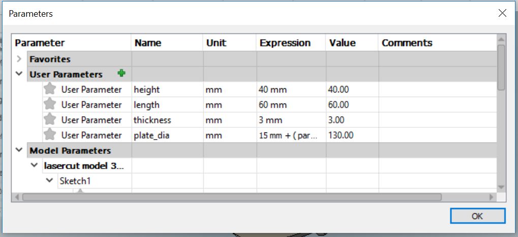
Task: Click the Model Parameters group label
Action: (x=70, y=151)
